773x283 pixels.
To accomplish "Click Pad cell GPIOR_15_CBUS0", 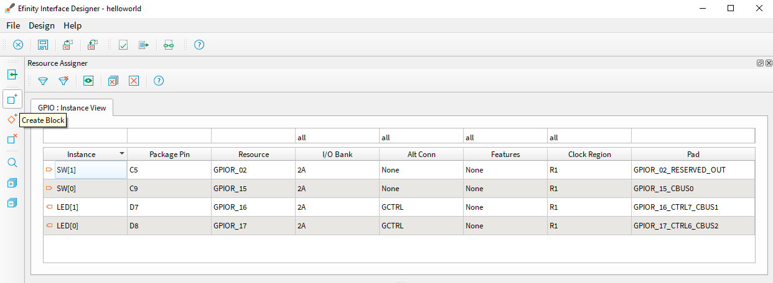I will click(x=693, y=188).
